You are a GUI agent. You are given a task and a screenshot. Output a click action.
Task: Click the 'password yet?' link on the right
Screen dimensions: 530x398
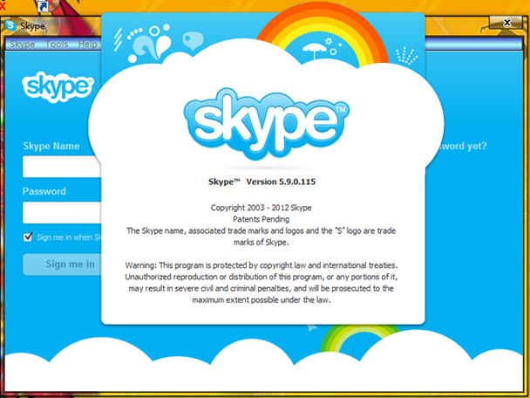461,147
